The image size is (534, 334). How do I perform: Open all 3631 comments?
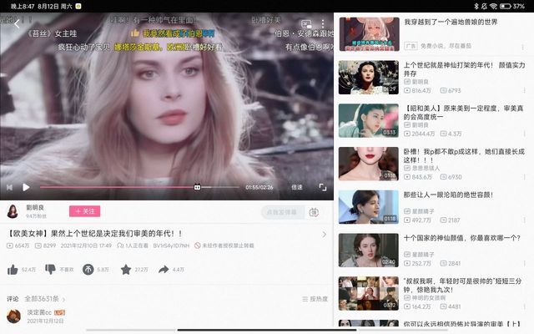click(x=44, y=299)
